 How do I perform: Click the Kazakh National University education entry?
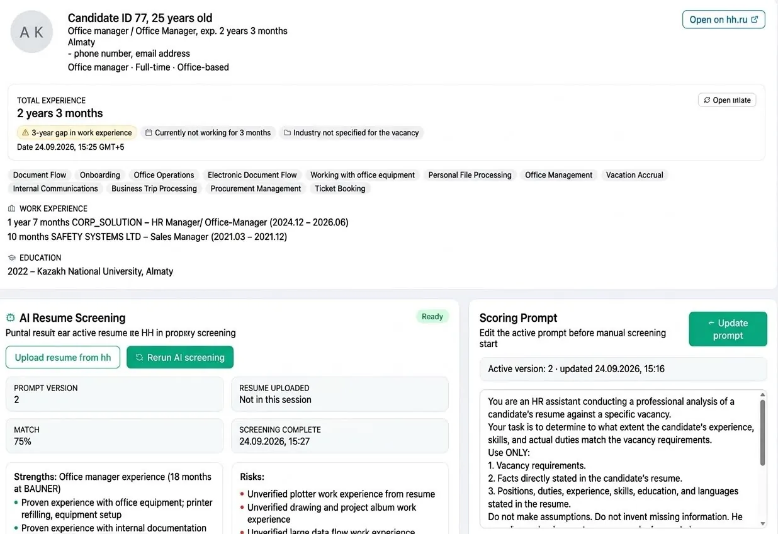pyautogui.click(x=90, y=271)
